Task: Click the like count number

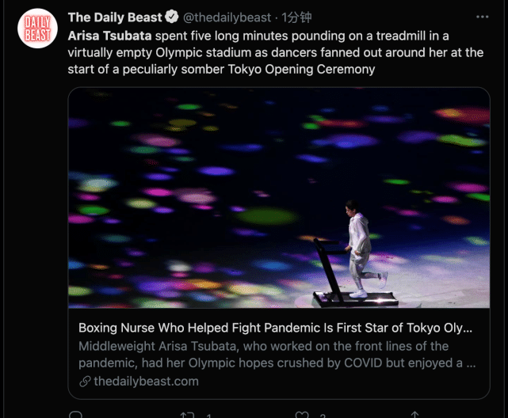Action: coord(323,415)
